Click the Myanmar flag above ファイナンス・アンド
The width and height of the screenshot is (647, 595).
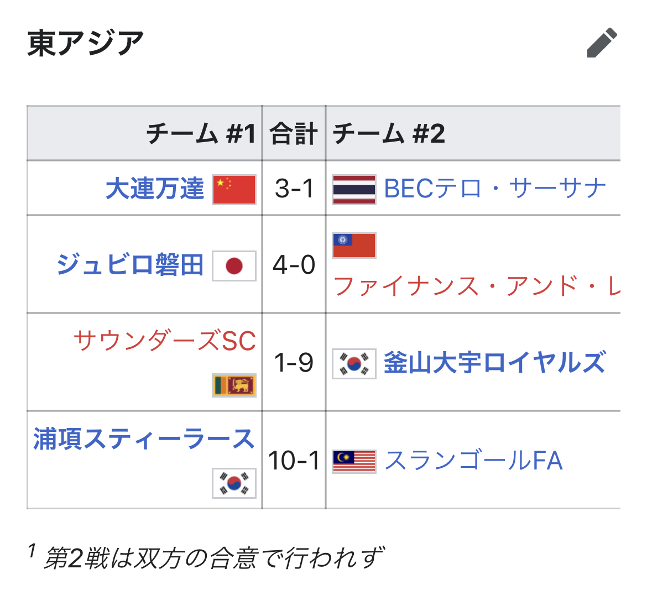pyautogui.click(x=354, y=246)
